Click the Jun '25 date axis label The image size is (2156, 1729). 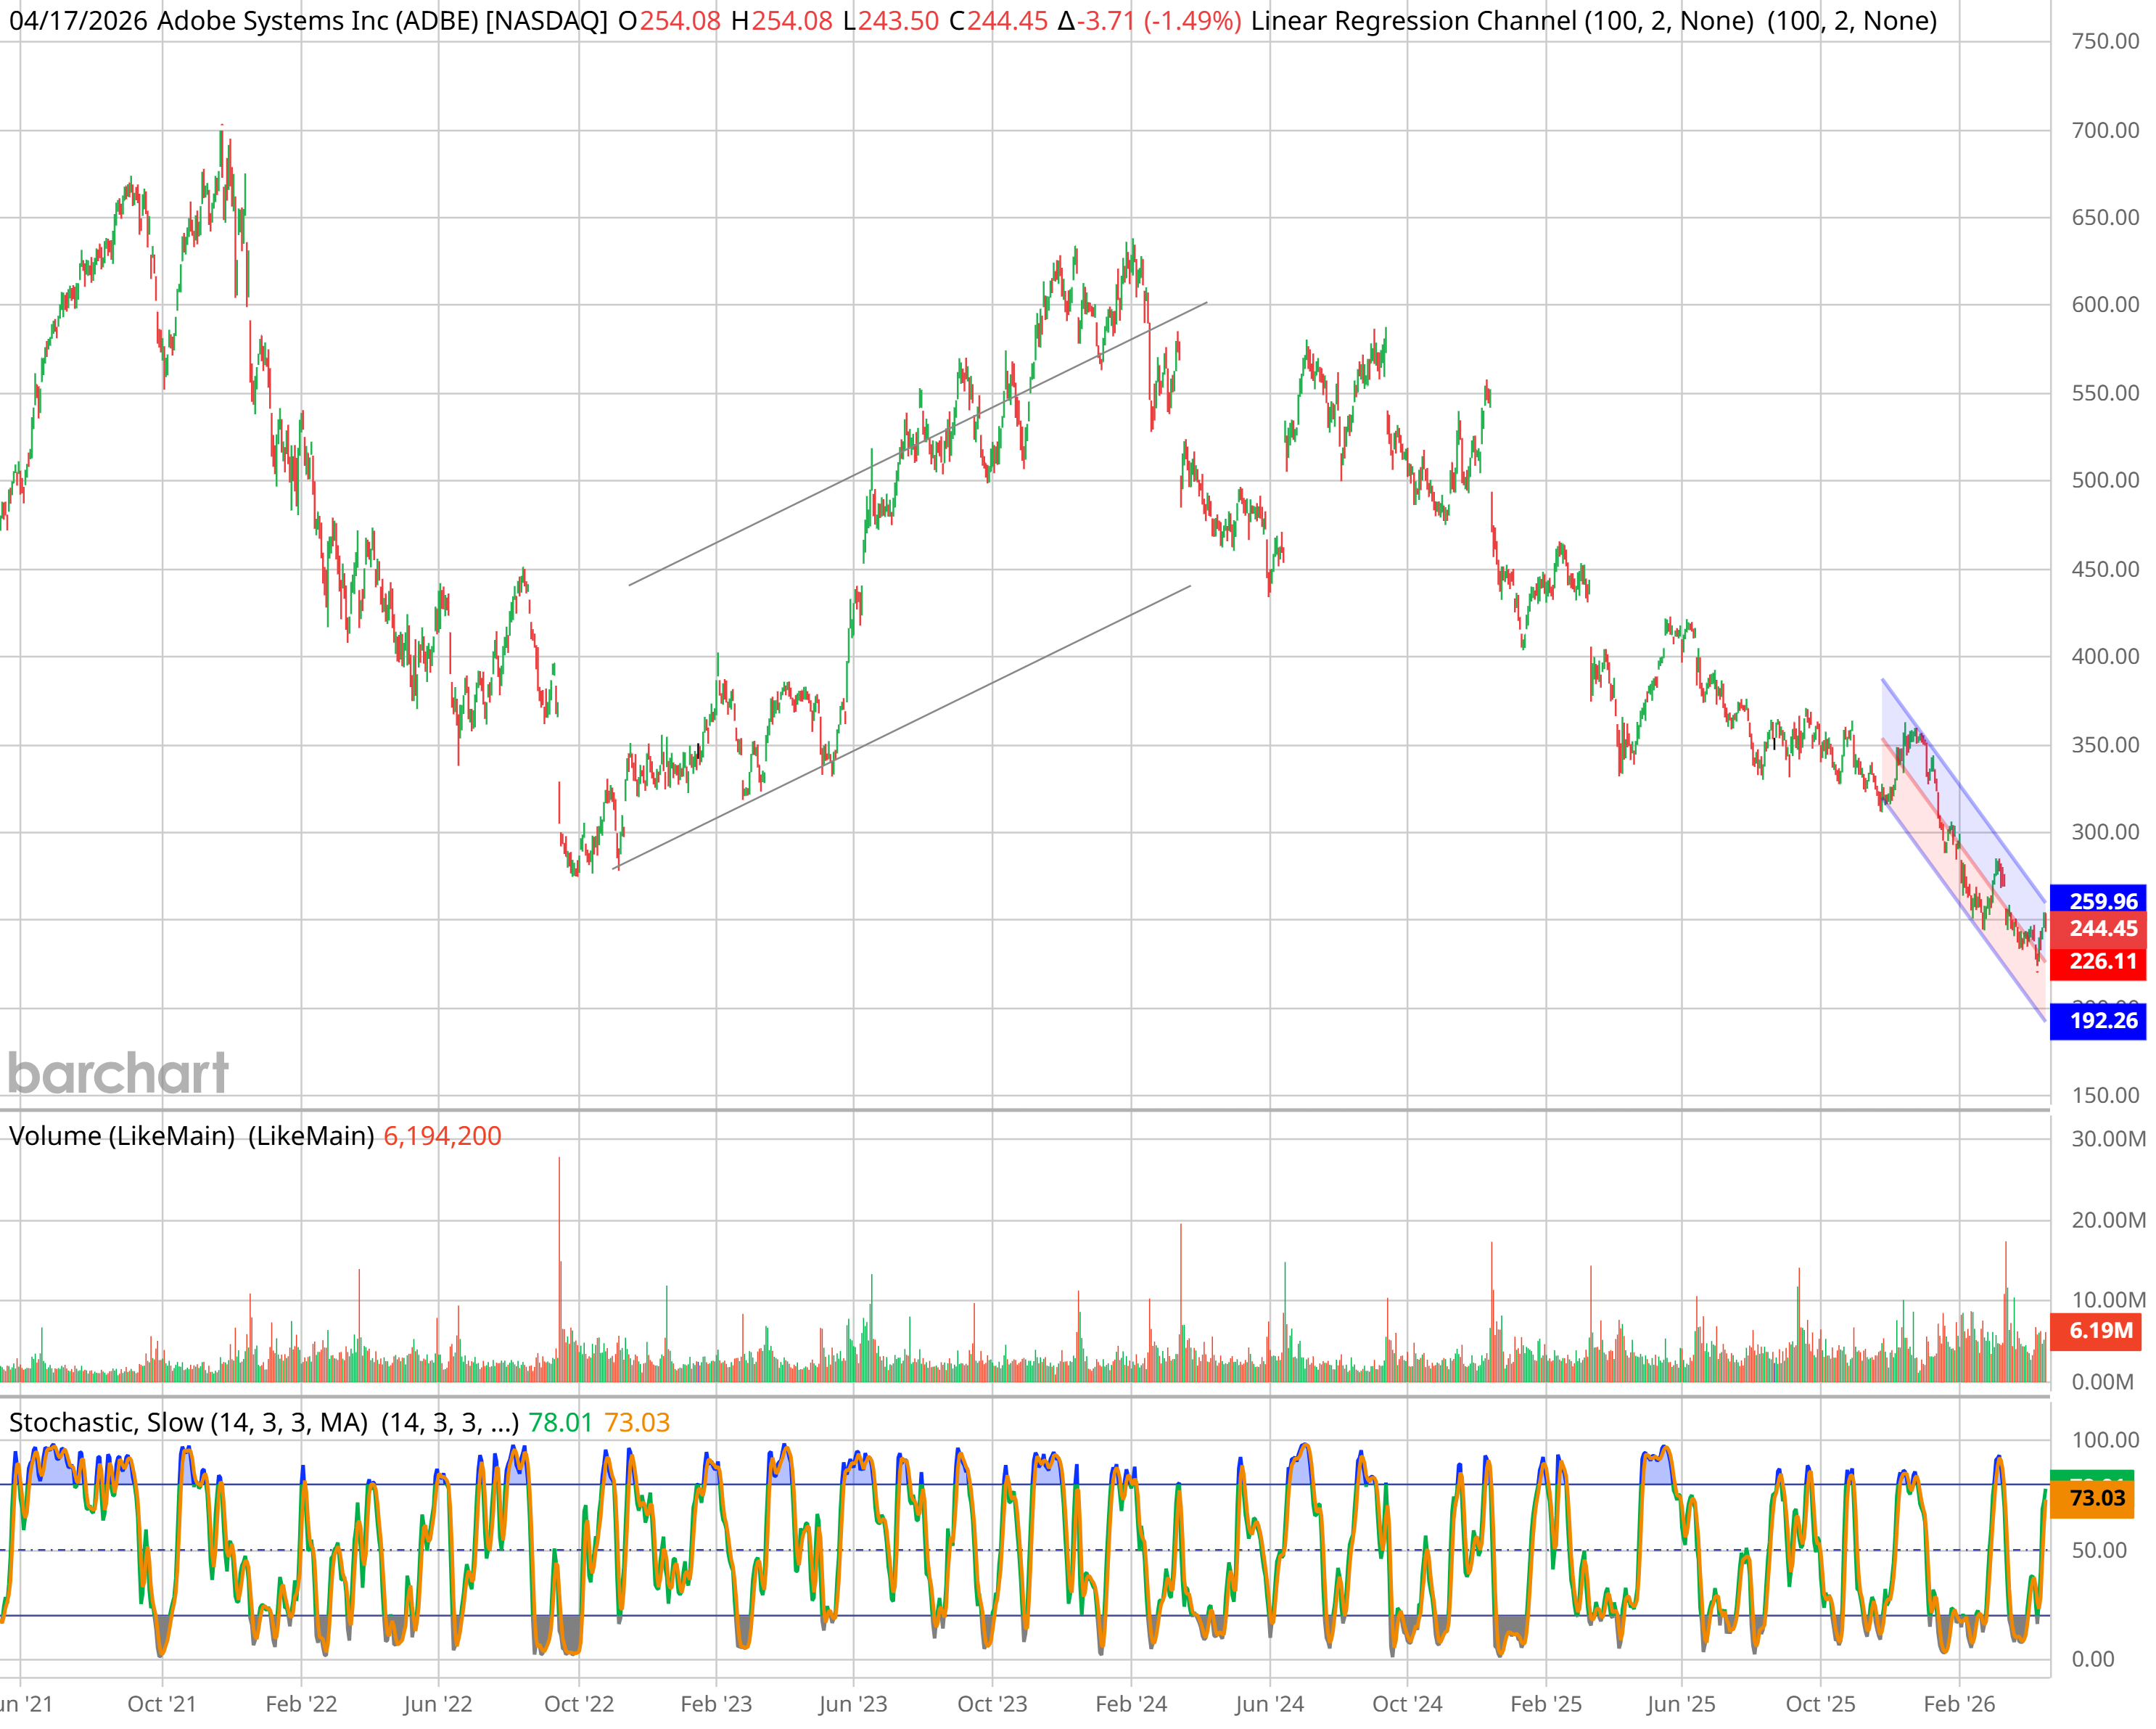click(1681, 1705)
